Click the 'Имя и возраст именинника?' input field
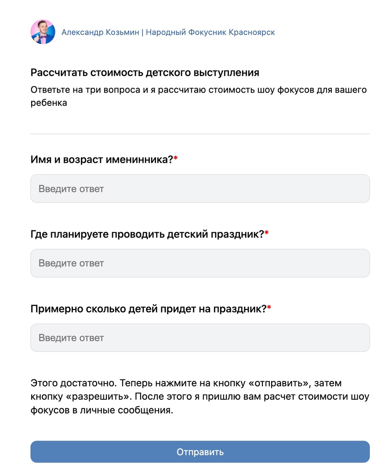 [200, 189]
